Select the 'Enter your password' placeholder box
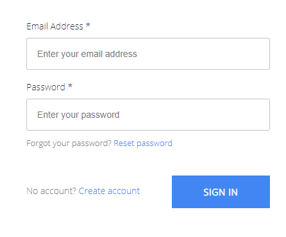This screenshot has width=286, height=237. (x=148, y=115)
